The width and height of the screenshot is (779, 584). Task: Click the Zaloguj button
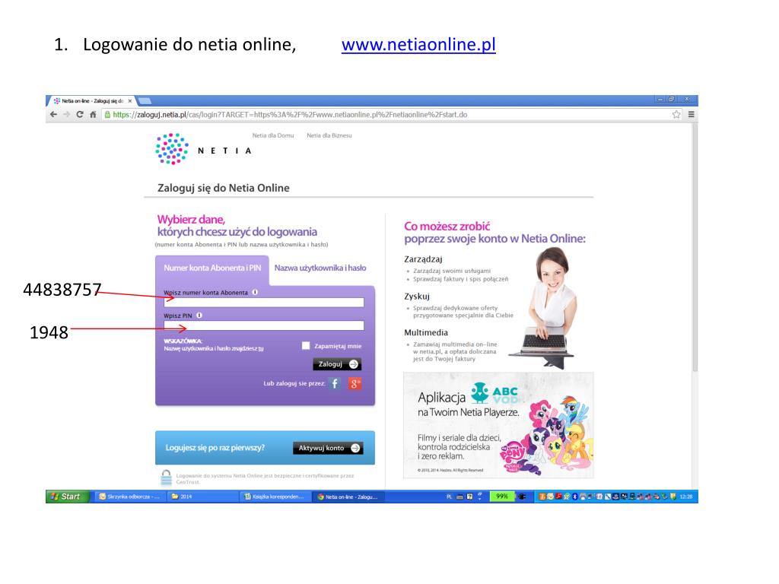tap(337, 364)
